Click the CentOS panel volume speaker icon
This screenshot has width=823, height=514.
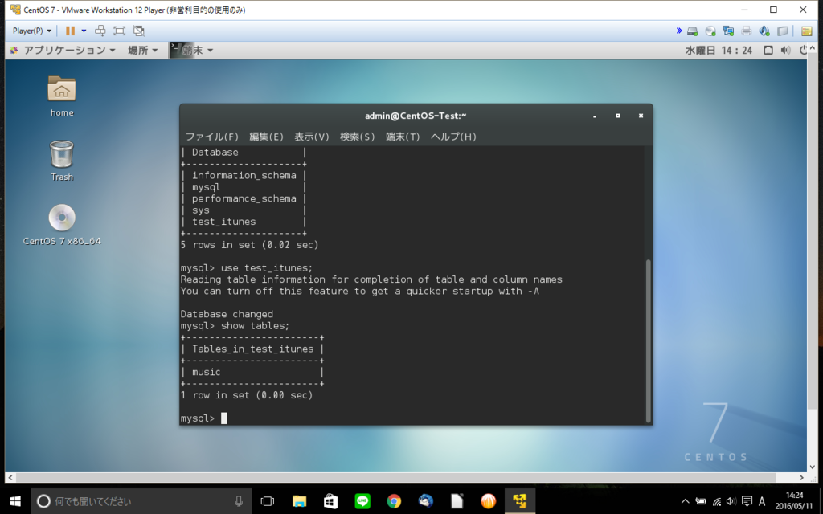pos(786,51)
